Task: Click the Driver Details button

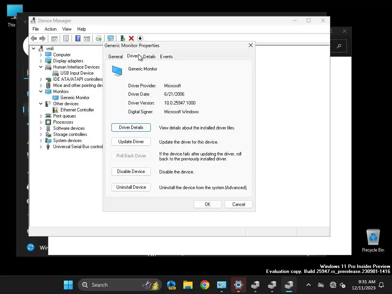Action: pos(131,127)
